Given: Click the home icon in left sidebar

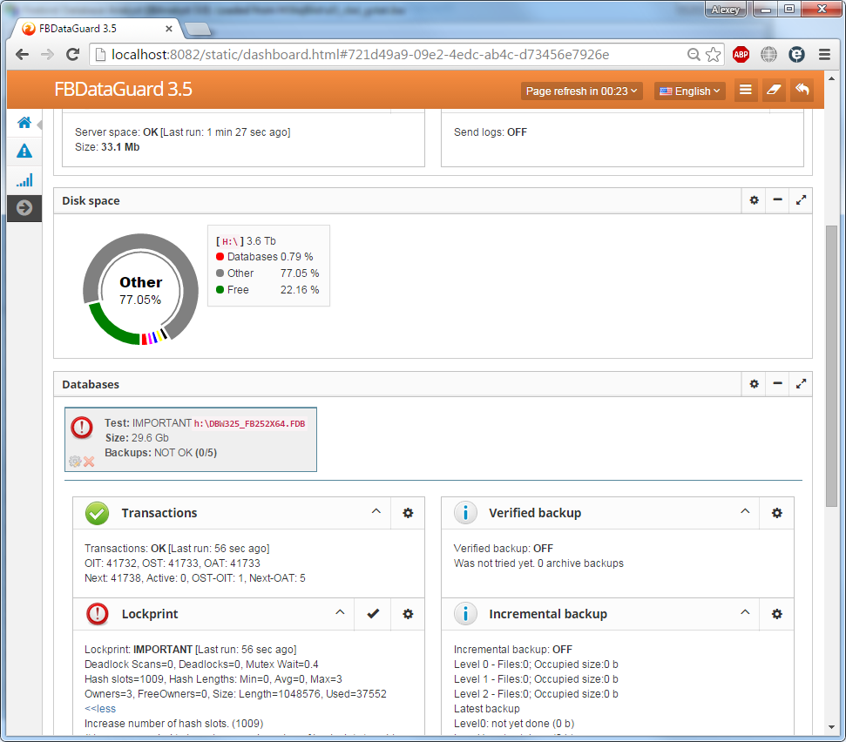Looking at the screenshot, I should coord(24,124).
